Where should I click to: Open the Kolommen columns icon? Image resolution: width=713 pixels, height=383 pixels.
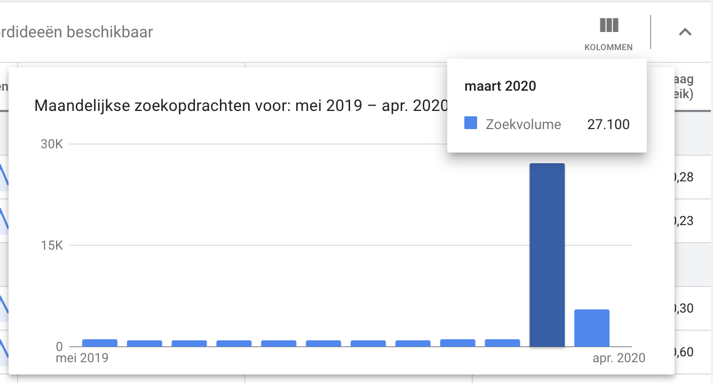[x=609, y=26]
